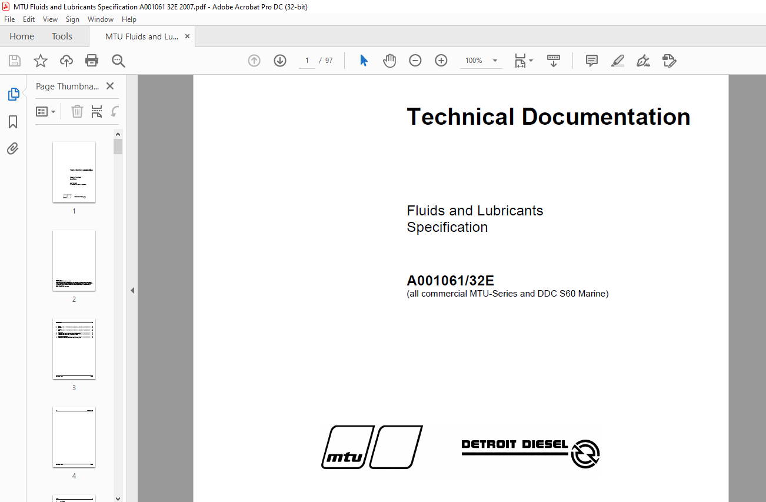Switch to the Tools tab
766x502 pixels.
(62, 36)
